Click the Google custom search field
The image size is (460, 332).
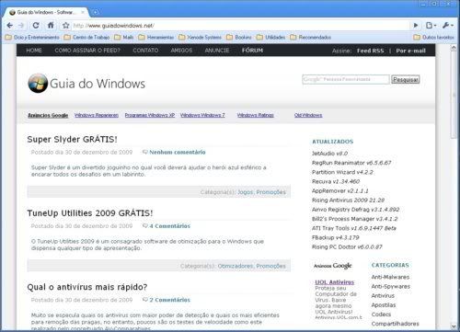pyautogui.click(x=346, y=79)
